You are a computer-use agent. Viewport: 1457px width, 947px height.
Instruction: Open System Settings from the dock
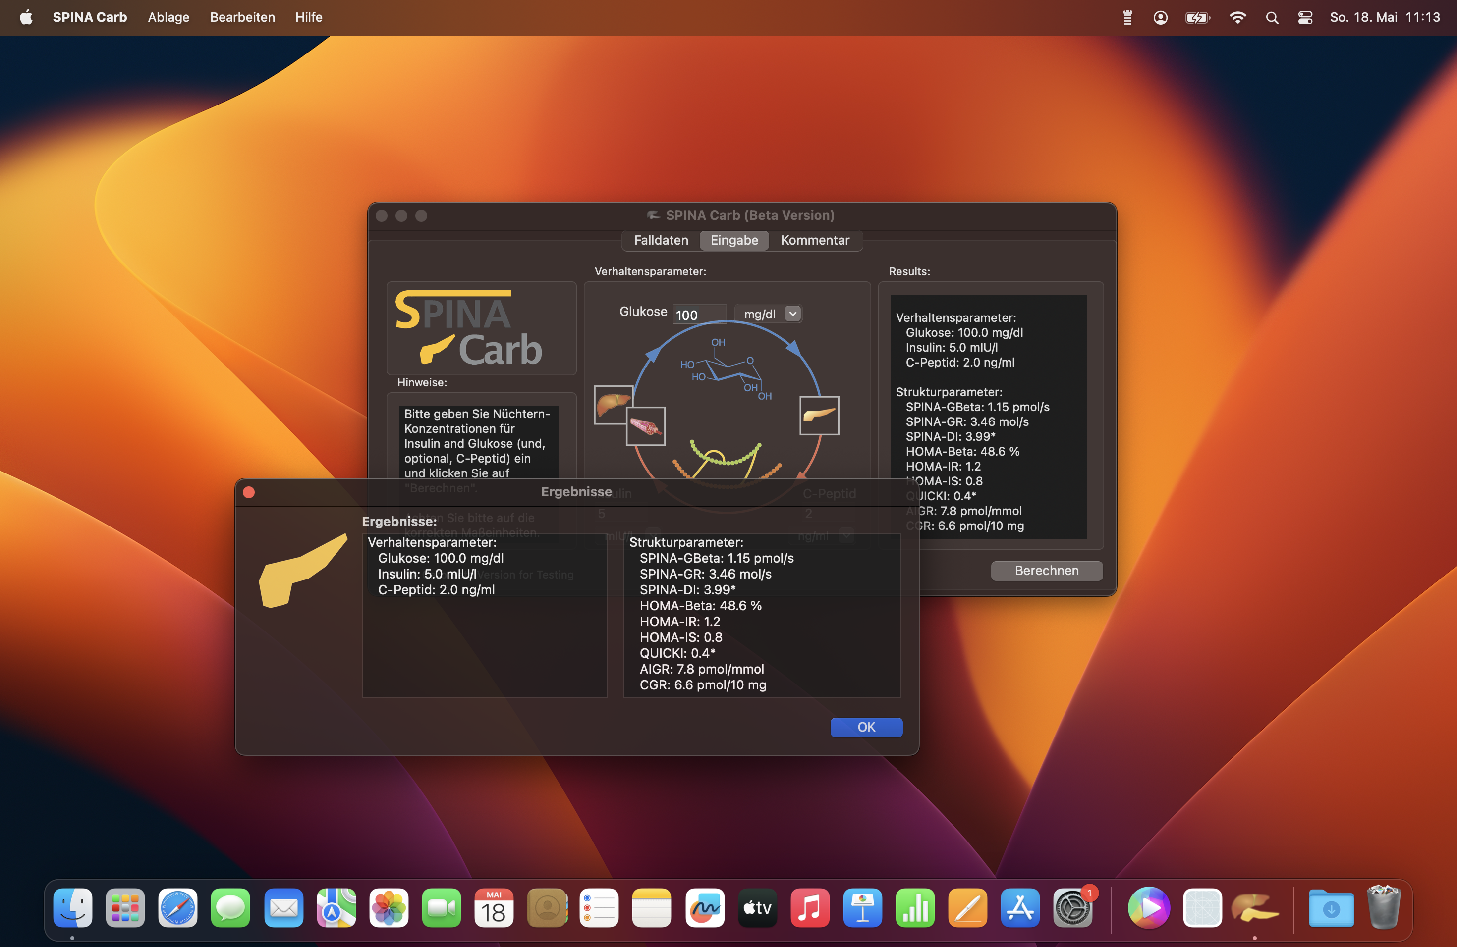[x=1073, y=908]
